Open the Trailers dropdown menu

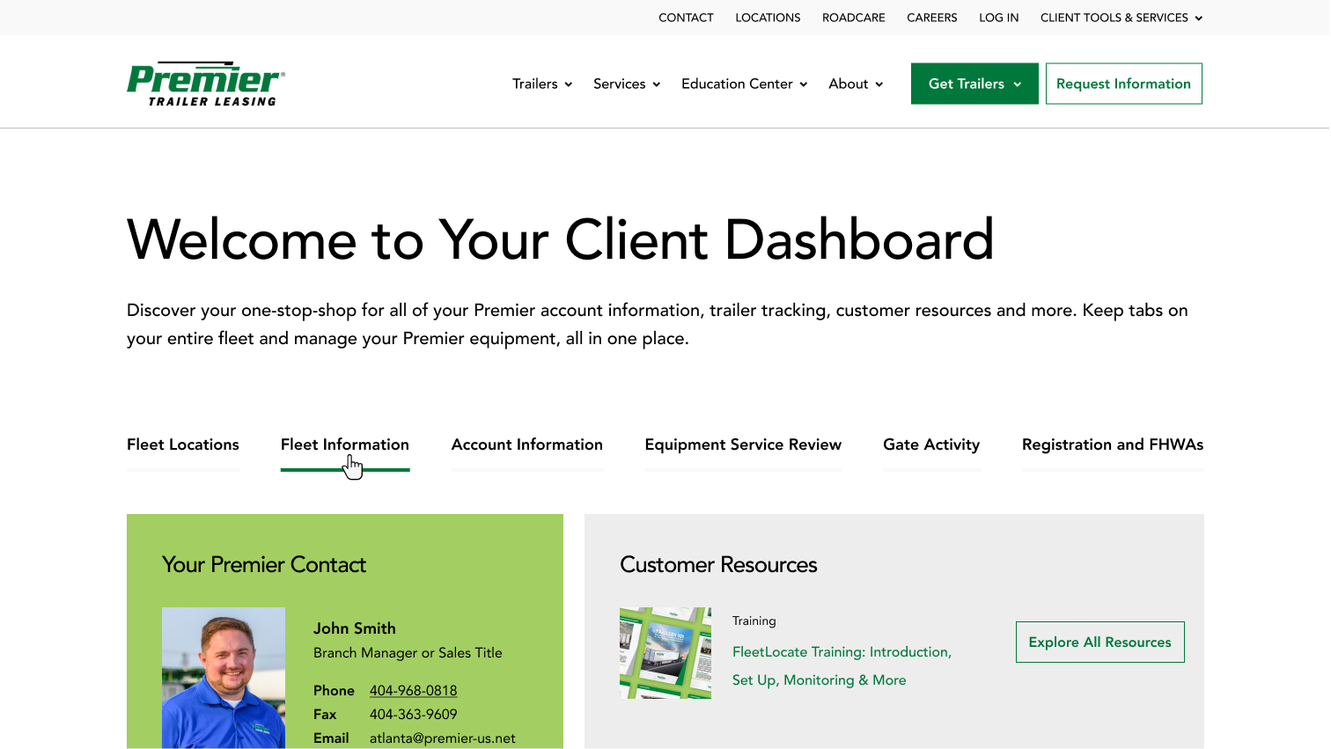click(542, 84)
